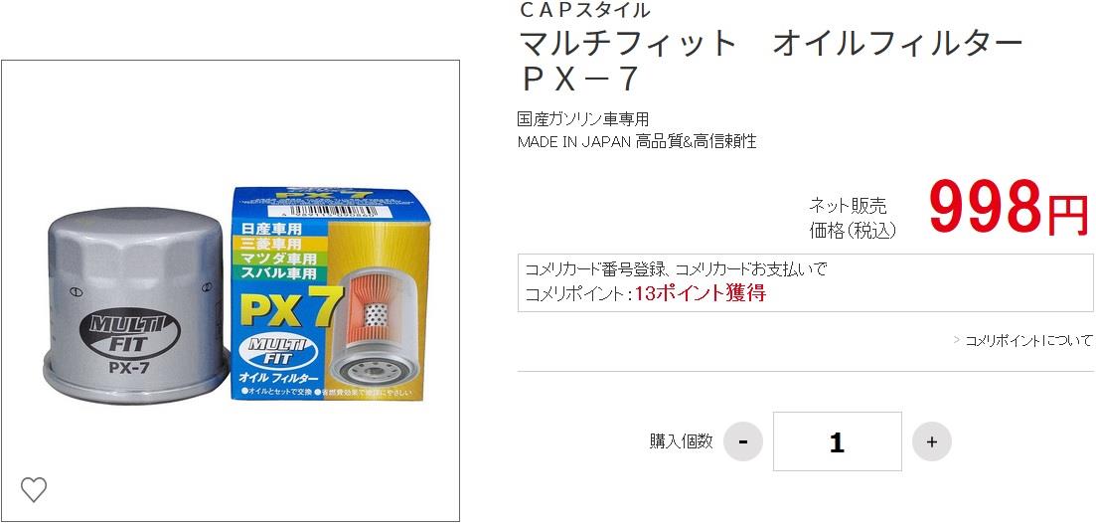
Task: Add the product to favorites with heart icon
Action: [33, 489]
